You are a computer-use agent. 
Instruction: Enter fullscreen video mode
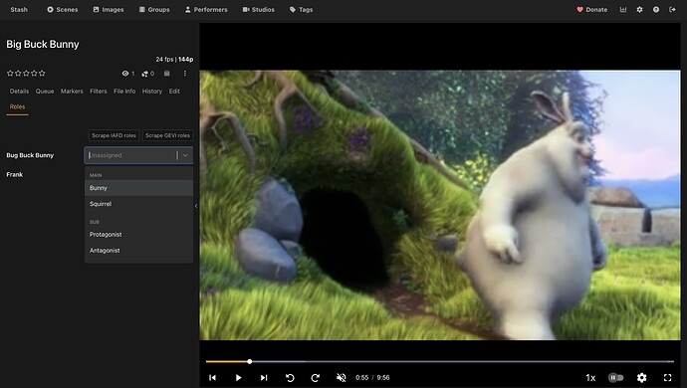point(667,377)
